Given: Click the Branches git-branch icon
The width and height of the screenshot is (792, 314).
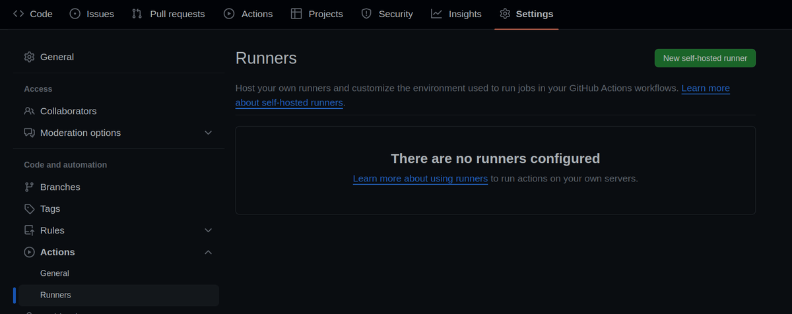Looking at the screenshot, I should (x=29, y=187).
